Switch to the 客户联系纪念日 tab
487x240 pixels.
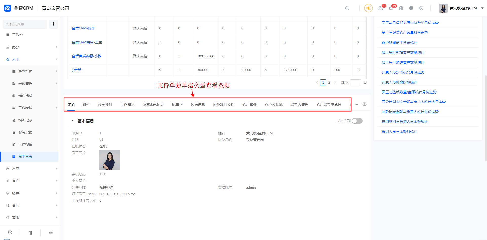pyautogui.click(x=329, y=105)
